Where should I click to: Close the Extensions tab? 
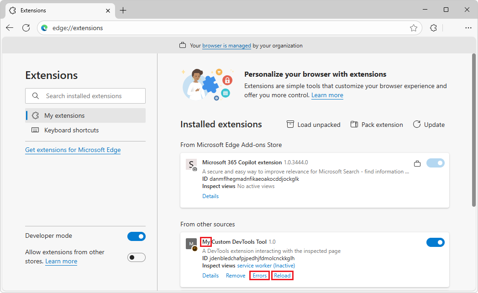108,10
